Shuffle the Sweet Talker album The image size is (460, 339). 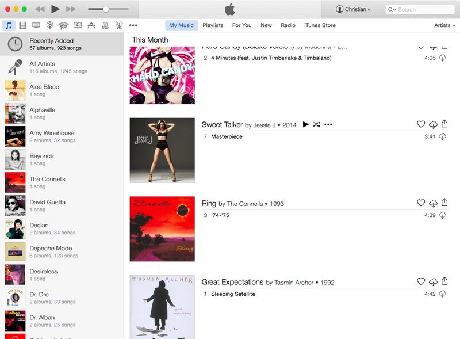316,124
